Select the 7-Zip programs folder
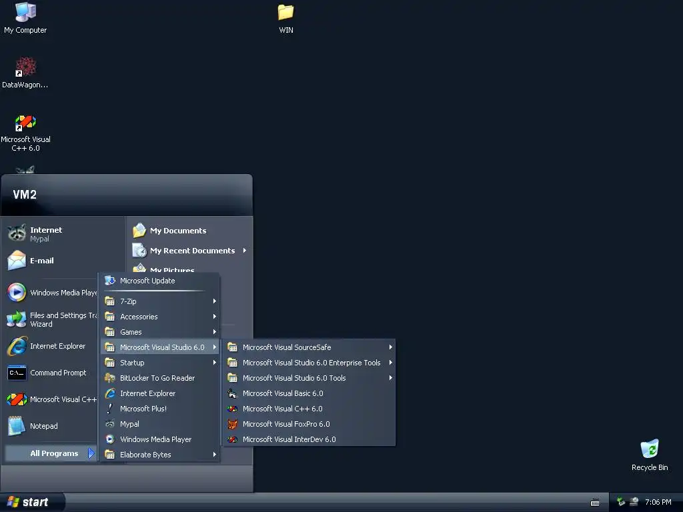Viewport: 683px width, 512px height. 160,301
